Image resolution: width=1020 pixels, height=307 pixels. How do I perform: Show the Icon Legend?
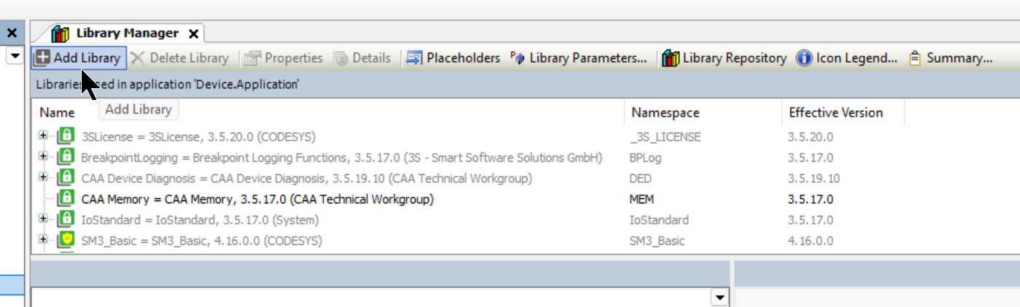[847, 58]
